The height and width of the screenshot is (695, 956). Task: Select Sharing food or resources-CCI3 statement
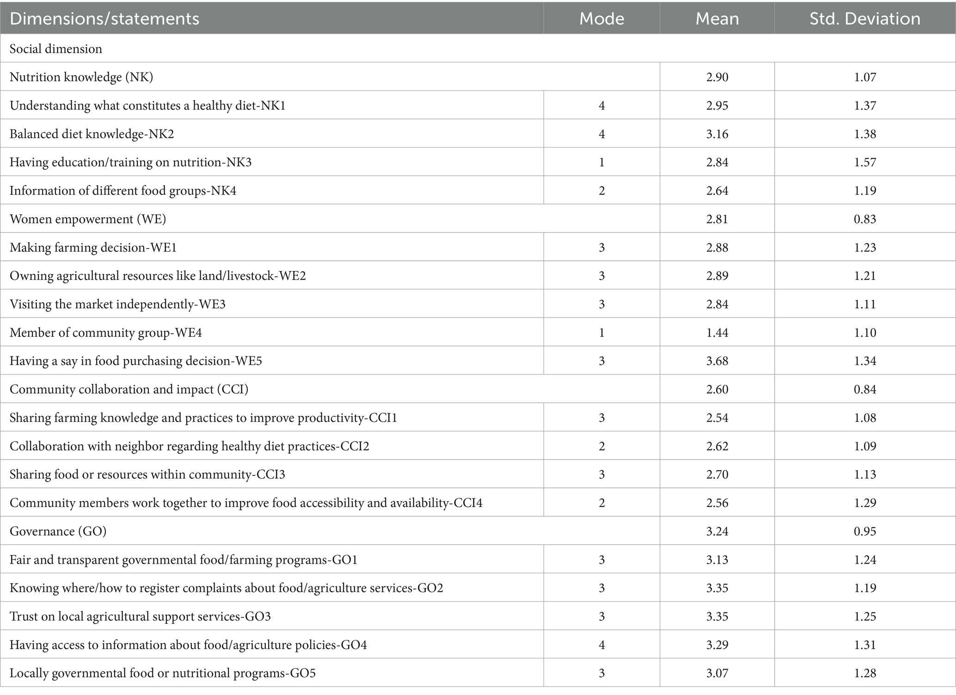tap(147, 474)
